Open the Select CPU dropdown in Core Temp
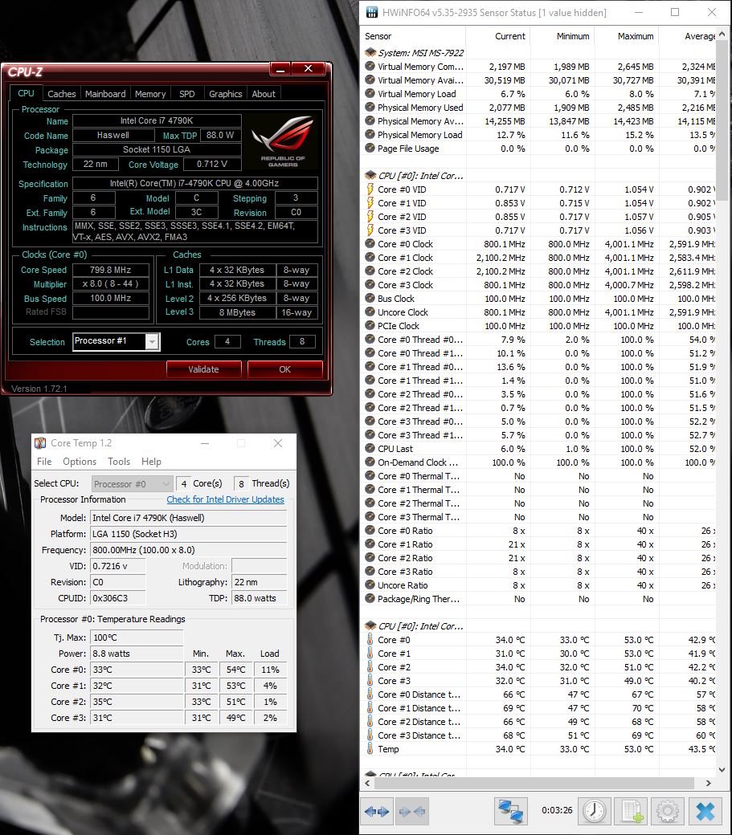The width and height of the screenshot is (732, 835). (x=132, y=483)
